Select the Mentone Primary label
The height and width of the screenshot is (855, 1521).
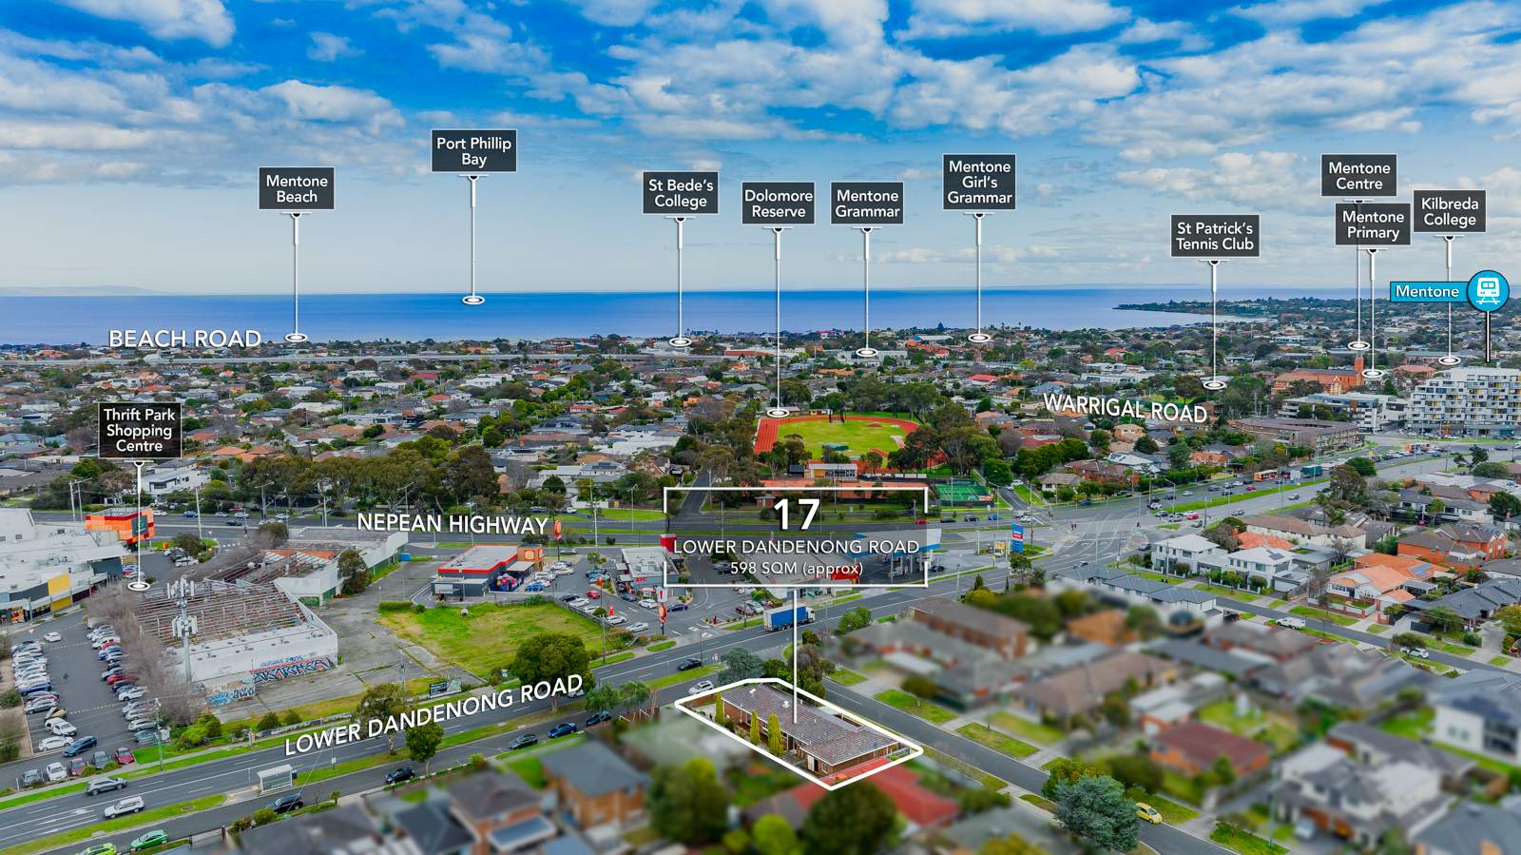tap(1373, 224)
